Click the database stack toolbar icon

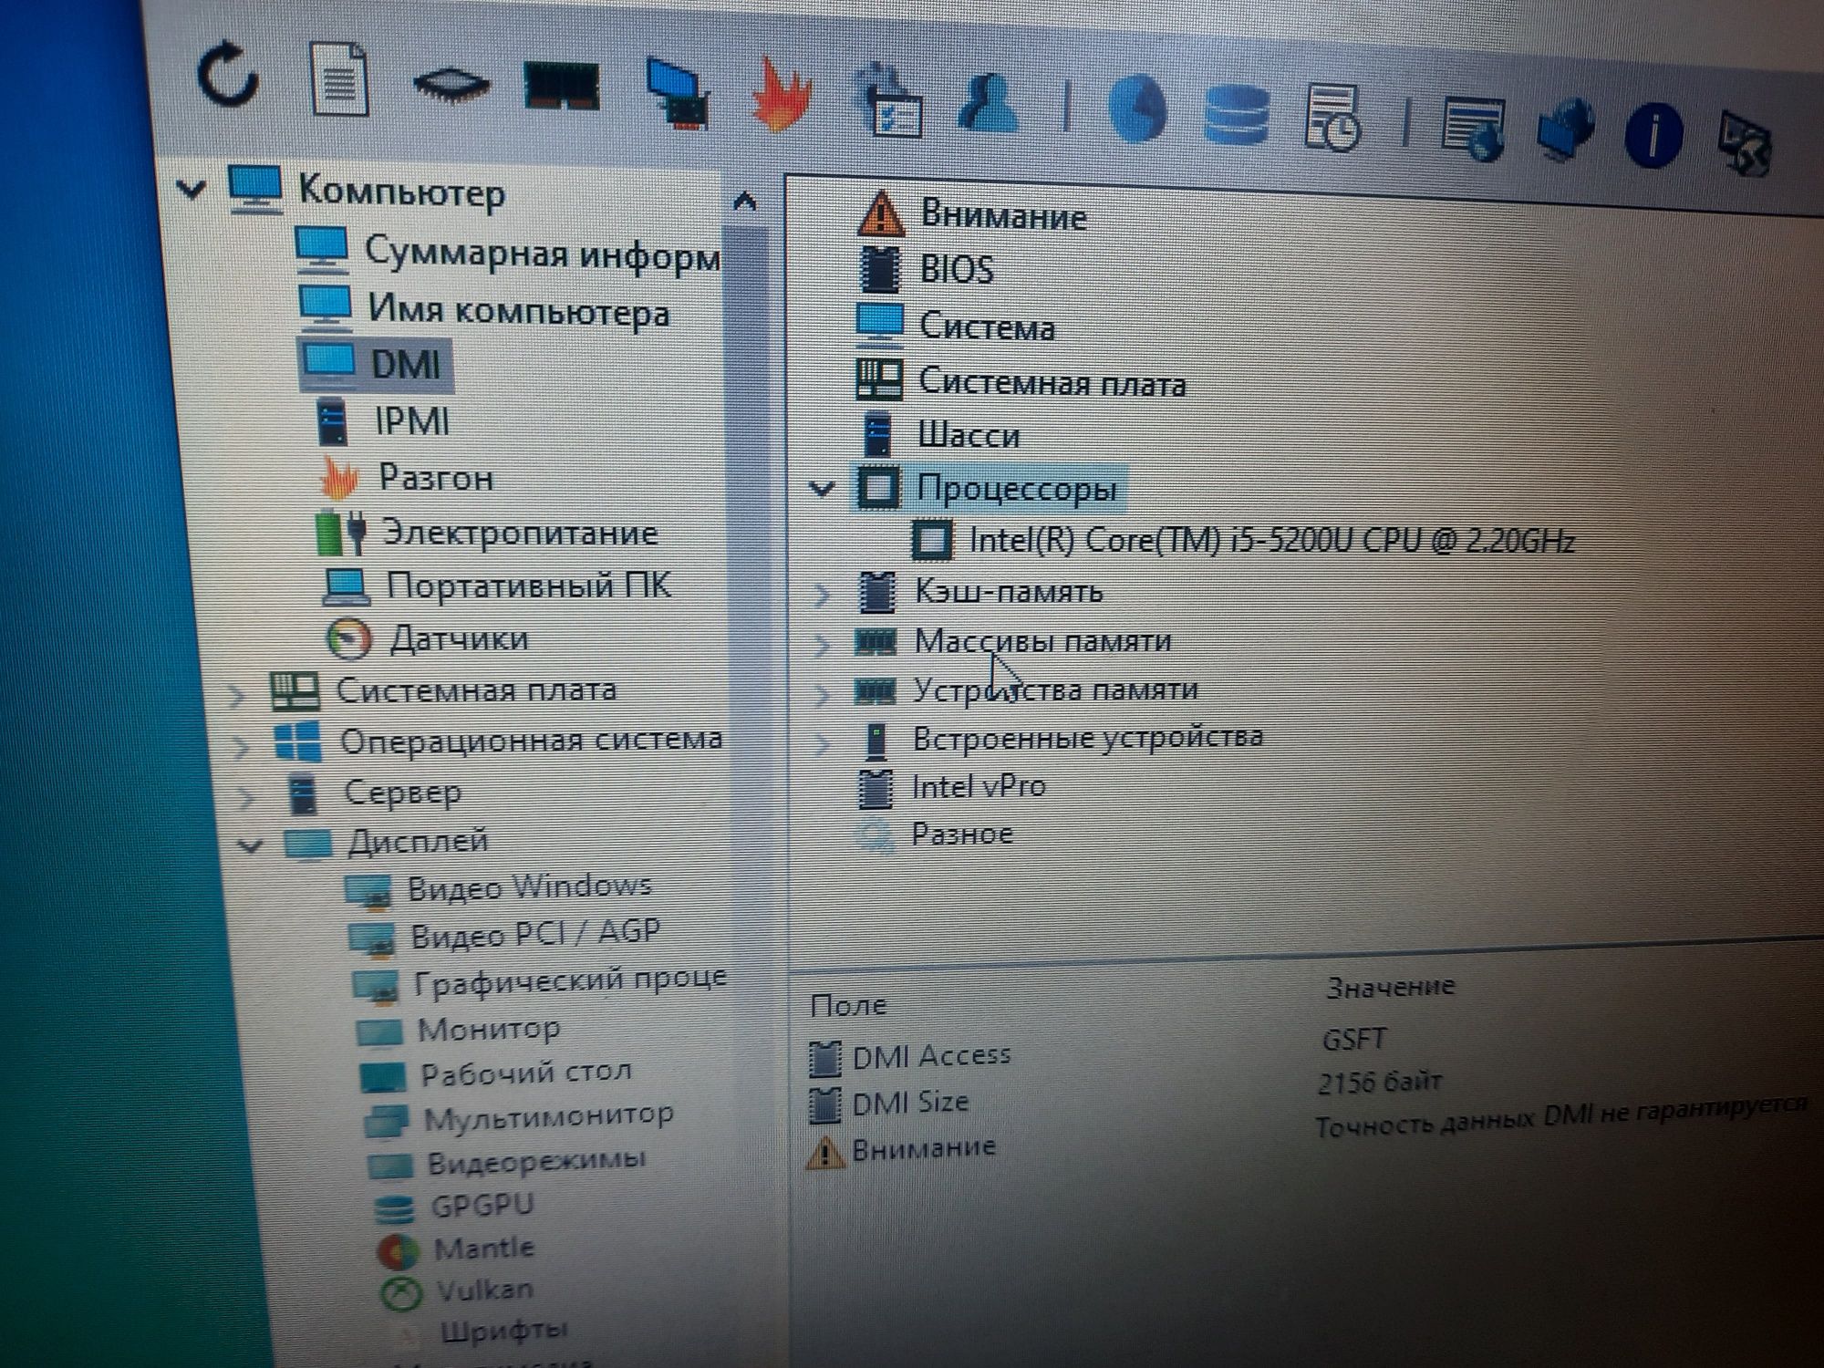[x=1236, y=114]
